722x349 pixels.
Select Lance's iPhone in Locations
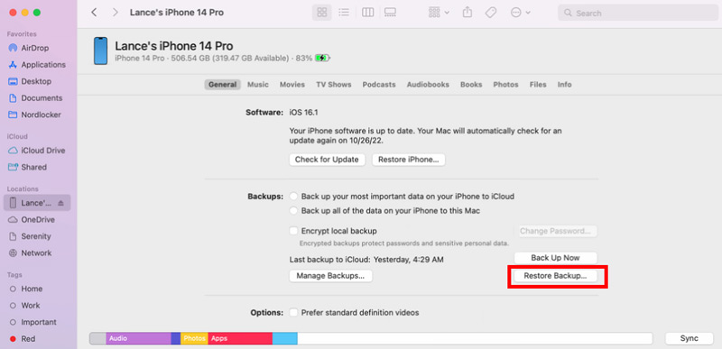[37, 203]
